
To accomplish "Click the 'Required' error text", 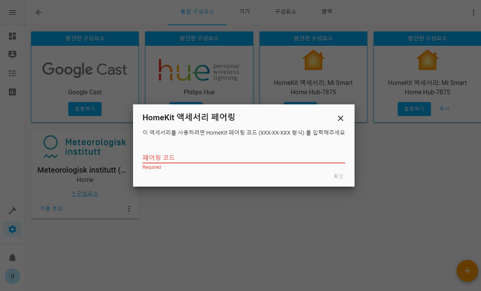I will [152, 167].
